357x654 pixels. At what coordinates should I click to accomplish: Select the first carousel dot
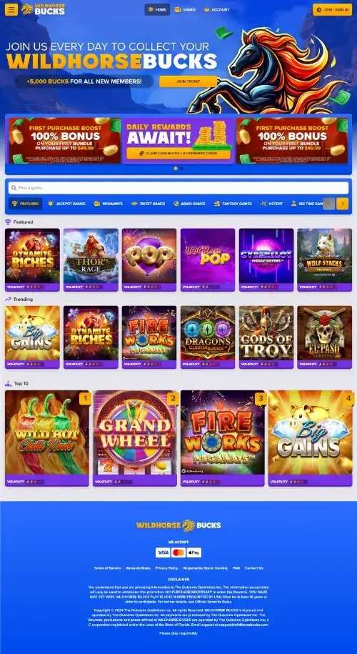click(176, 169)
